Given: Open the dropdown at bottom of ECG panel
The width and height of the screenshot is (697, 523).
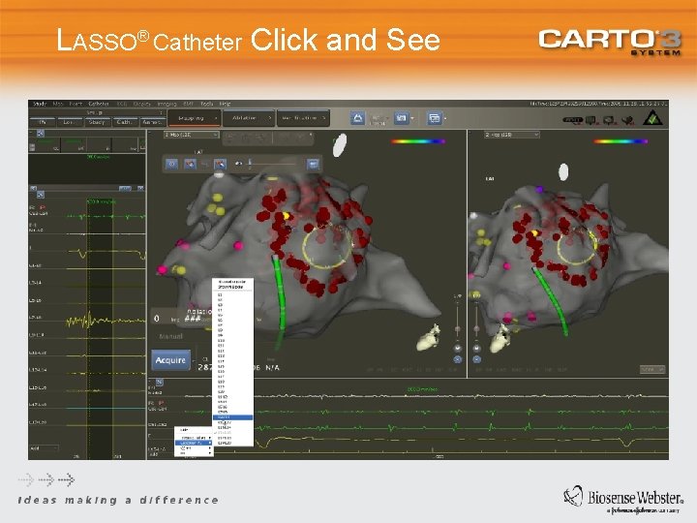Looking at the screenshot, I should coord(44,448).
